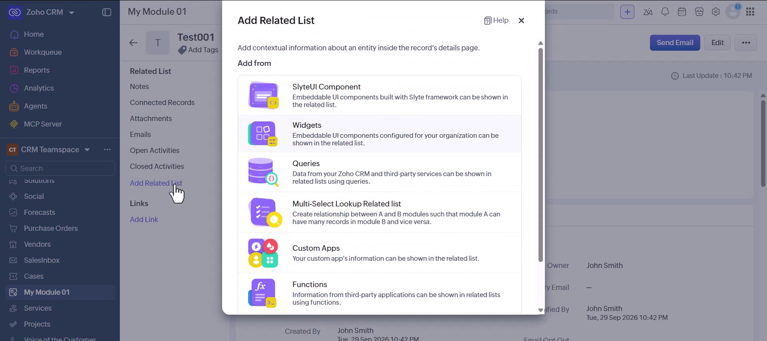The width and height of the screenshot is (767, 341).
Task: Select Connected Records related list
Action: click(x=162, y=103)
